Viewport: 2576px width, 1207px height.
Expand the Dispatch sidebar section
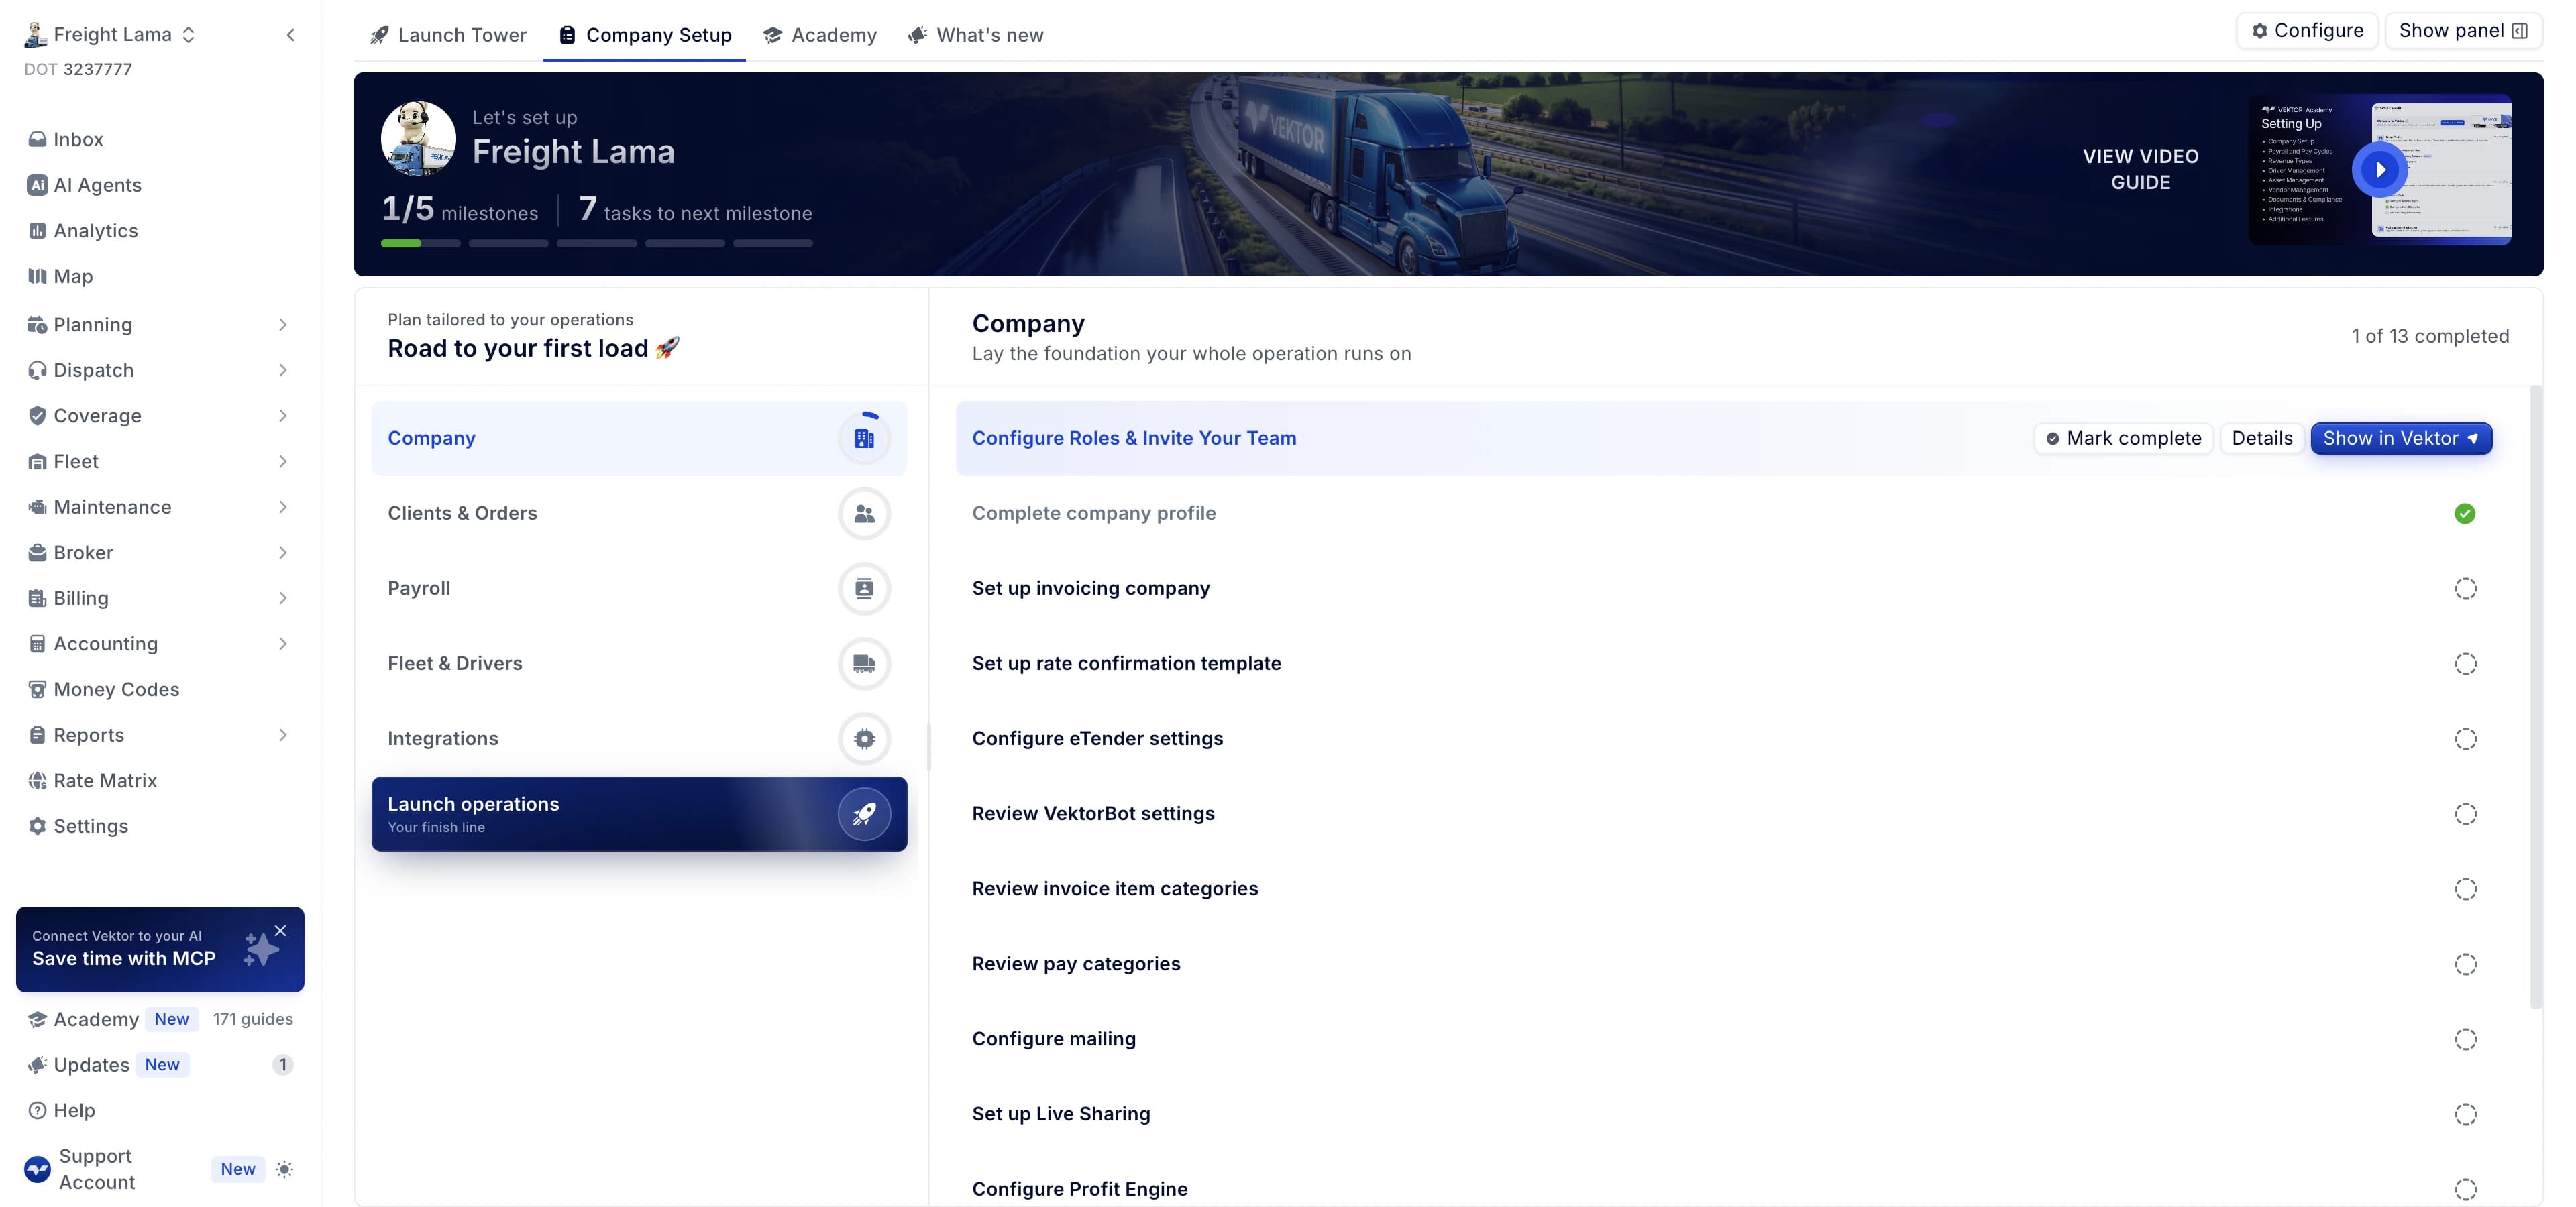pos(283,371)
